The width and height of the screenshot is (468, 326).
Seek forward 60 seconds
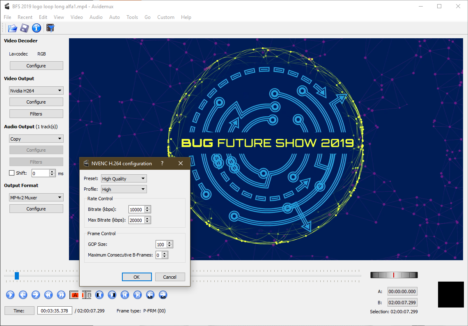[163, 295]
